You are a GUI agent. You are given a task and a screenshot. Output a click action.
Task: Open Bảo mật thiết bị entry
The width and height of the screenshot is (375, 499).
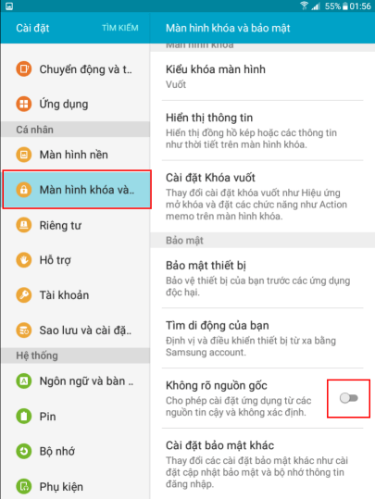(x=262, y=278)
